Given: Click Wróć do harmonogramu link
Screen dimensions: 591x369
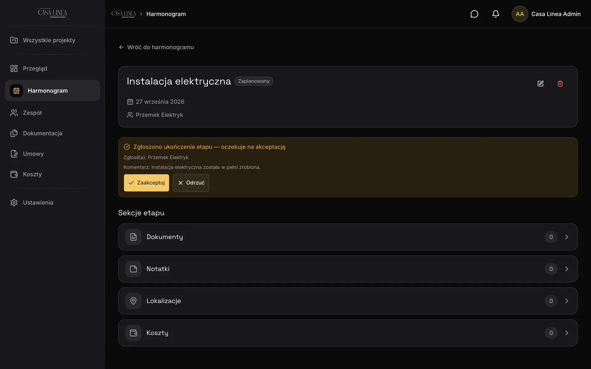Looking at the screenshot, I should [x=156, y=47].
